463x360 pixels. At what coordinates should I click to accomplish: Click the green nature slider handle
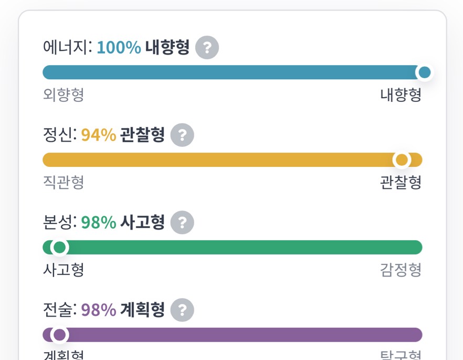click(60, 247)
